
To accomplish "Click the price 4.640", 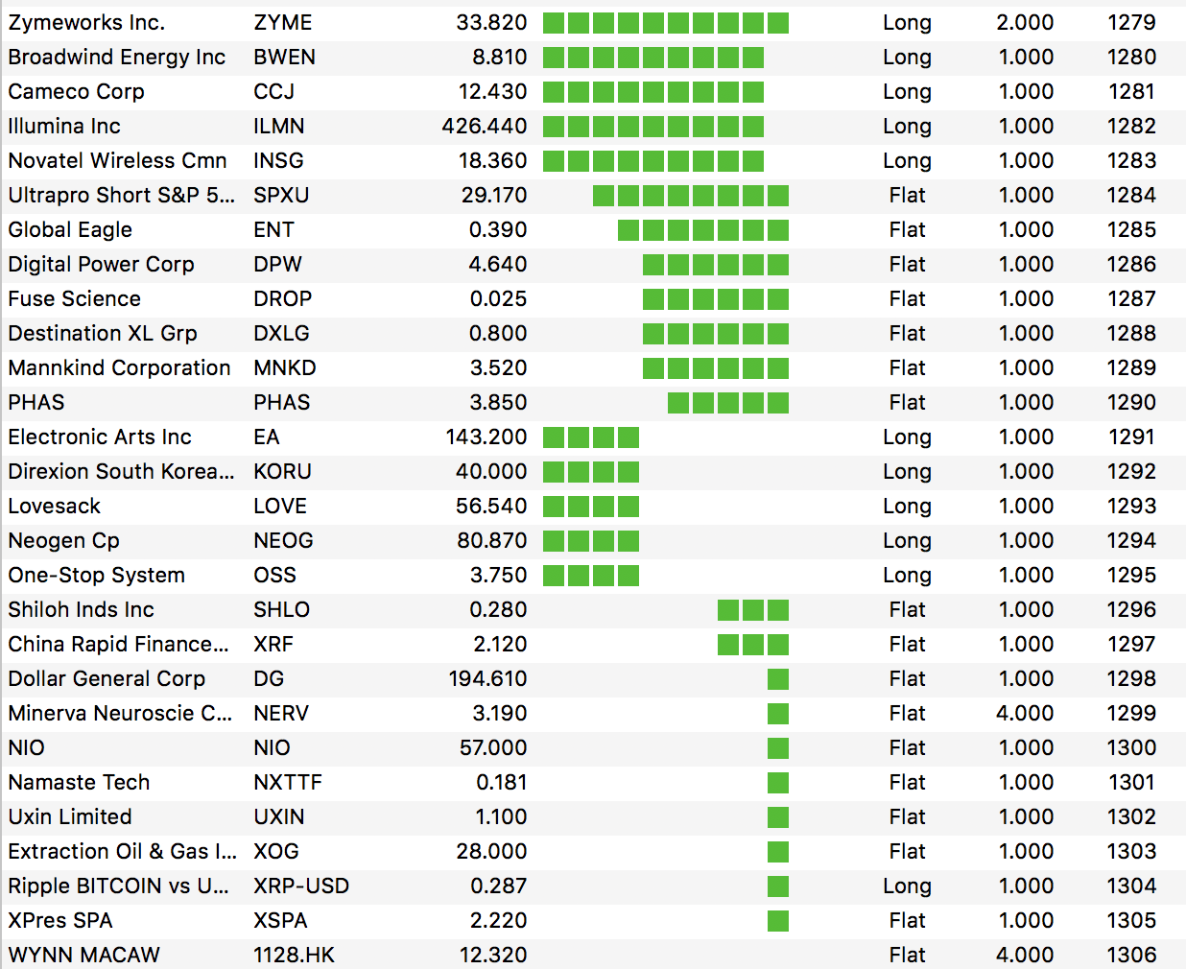I will click(498, 264).
